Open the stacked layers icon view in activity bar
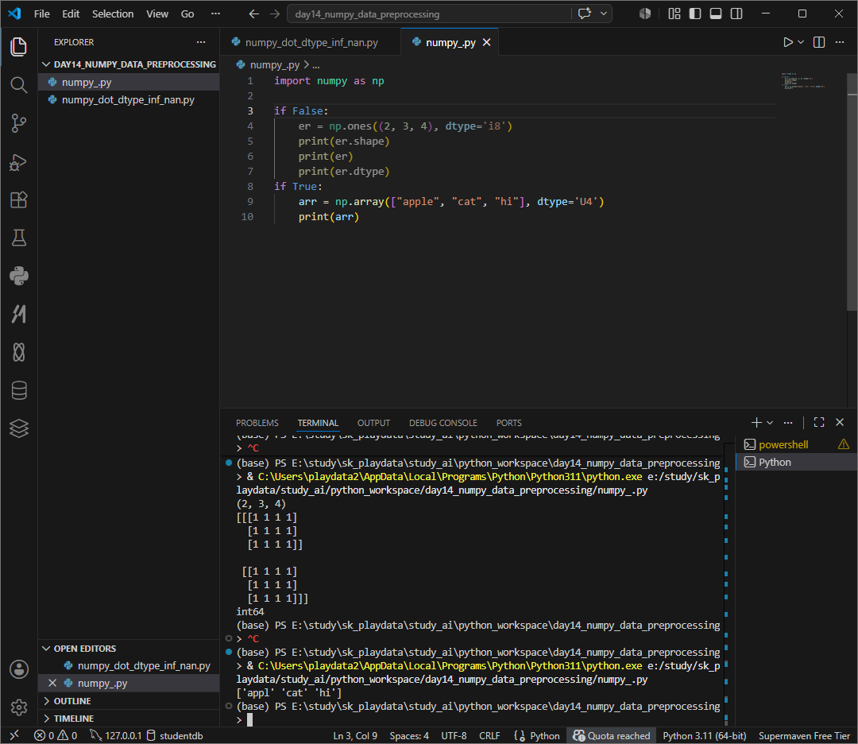Screen dimensions: 858x744 click(x=18, y=428)
